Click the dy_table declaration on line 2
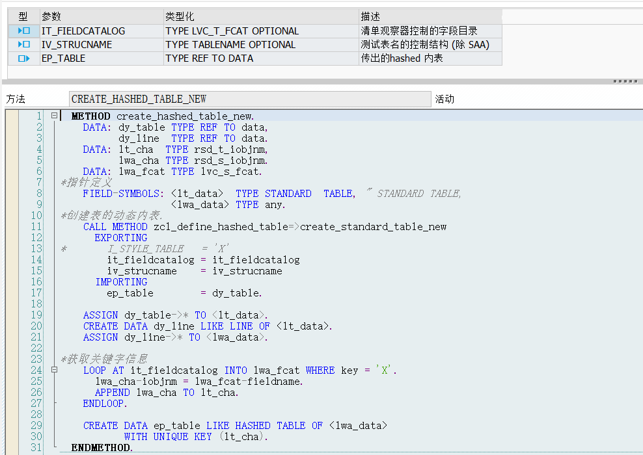This screenshot has width=643, height=455. point(142,127)
